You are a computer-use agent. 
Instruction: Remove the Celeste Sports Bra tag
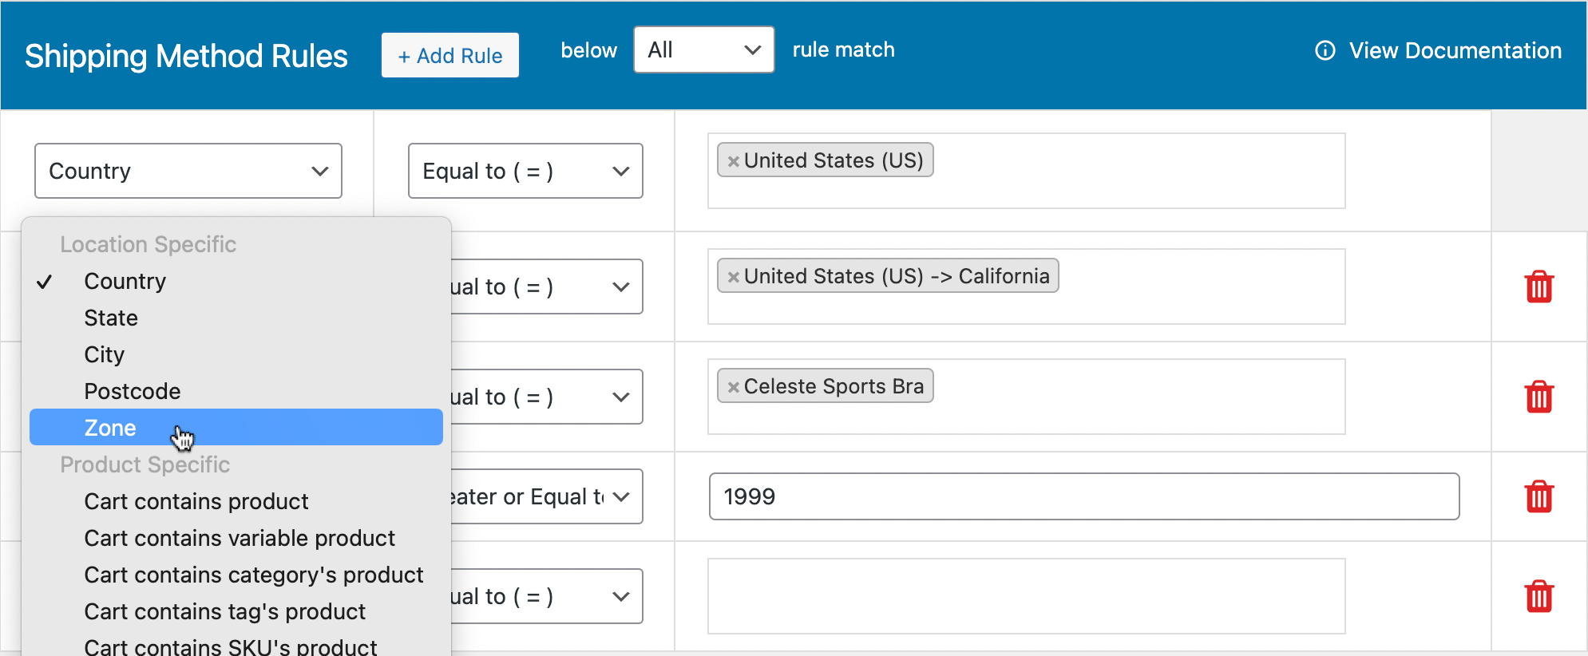733,387
